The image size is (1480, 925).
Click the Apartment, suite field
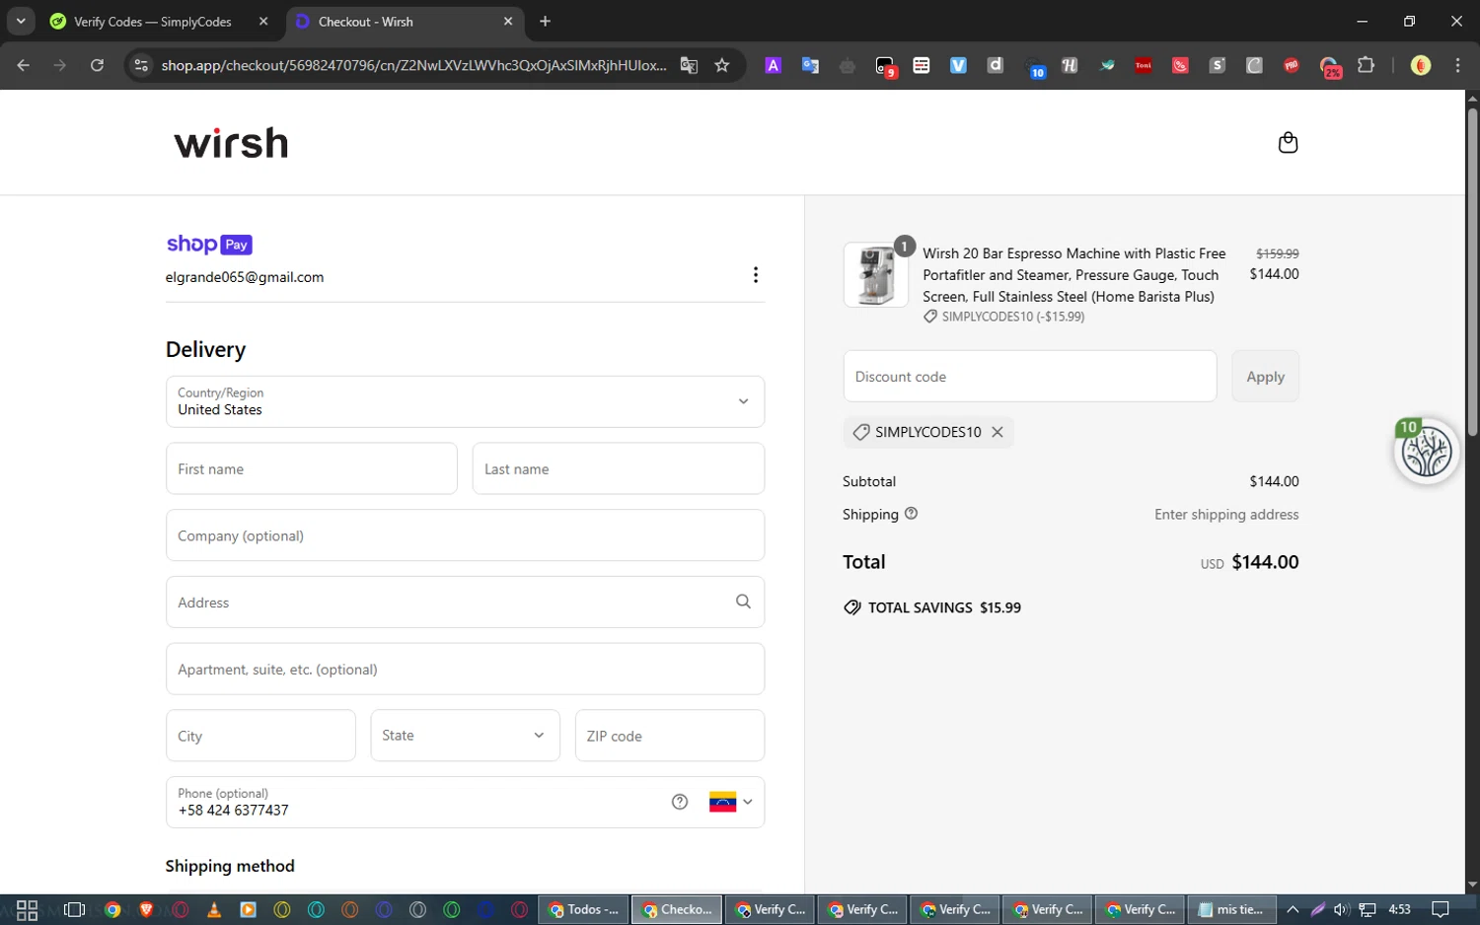[465, 669]
